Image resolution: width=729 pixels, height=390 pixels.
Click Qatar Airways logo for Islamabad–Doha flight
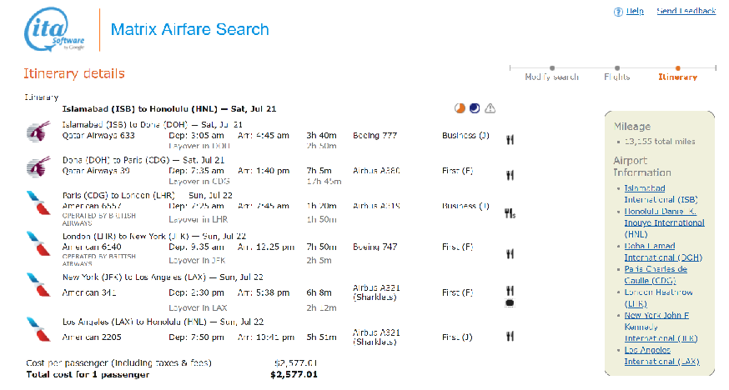click(36, 132)
